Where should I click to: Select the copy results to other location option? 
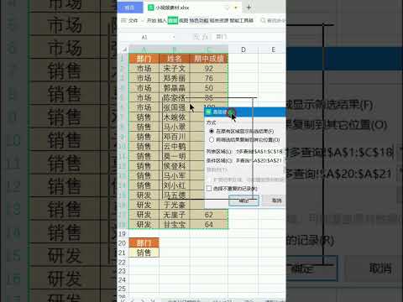[x=212, y=139]
